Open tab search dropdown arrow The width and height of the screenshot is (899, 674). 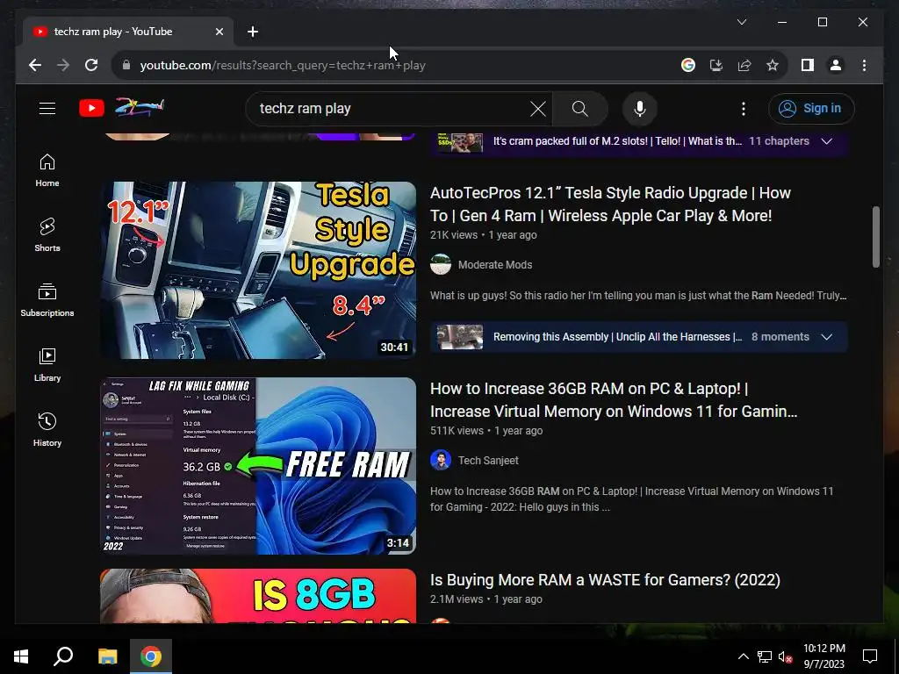[741, 22]
